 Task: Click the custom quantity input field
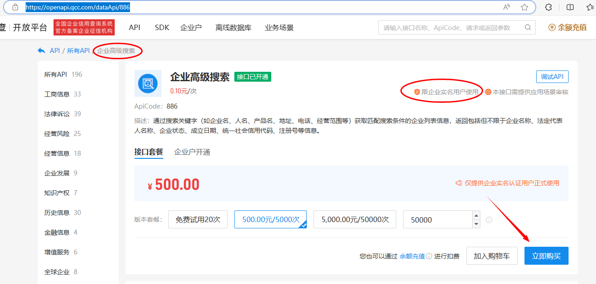[438, 219]
